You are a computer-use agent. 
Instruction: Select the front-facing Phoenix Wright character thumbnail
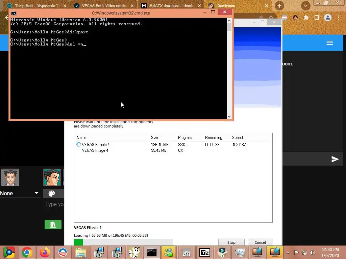[10, 177]
